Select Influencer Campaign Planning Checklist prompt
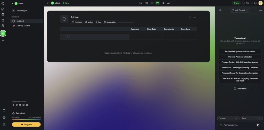This screenshot has height=130, width=264. point(240,68)
